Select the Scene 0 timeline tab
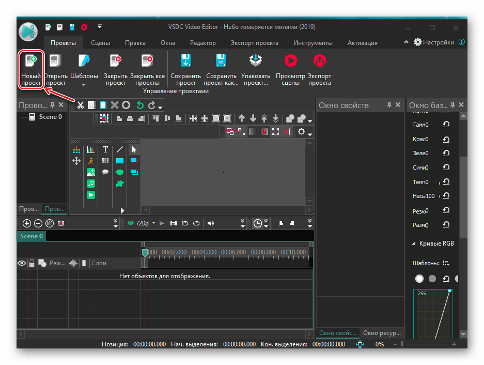This screenshot has height=365, width=484. (x=32, y=236)
